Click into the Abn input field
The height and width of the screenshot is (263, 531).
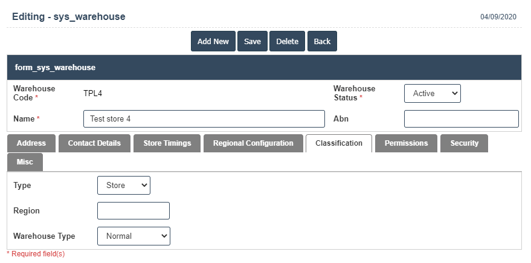tap(461, 119)
